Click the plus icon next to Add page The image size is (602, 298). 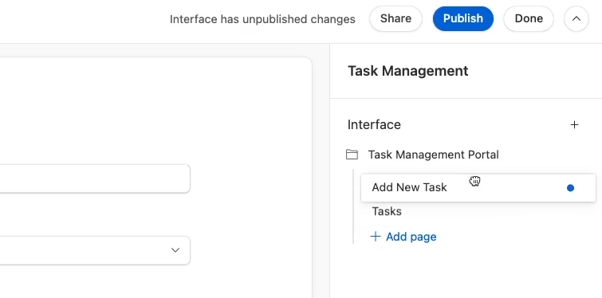tap(375, 237)
